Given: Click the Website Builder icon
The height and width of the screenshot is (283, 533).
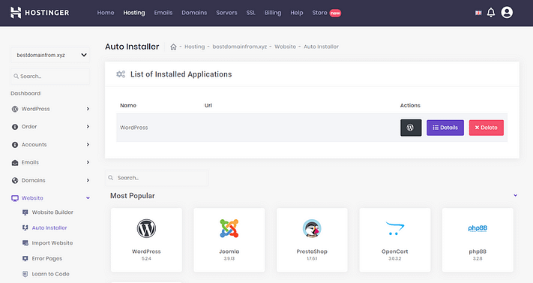Looking at the screenshot, I should (x=25, y=212).
